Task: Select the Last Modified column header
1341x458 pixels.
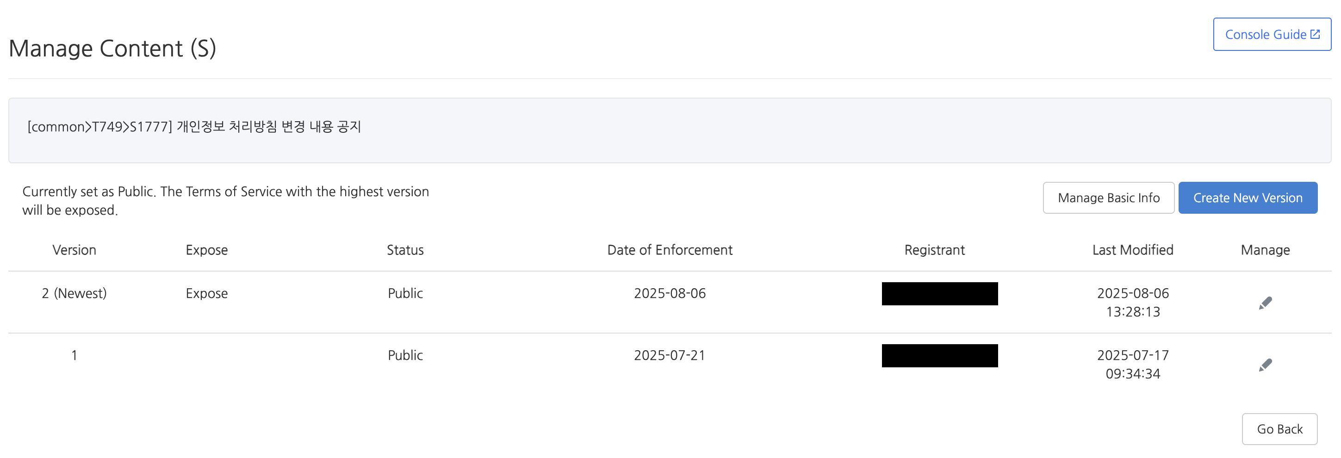Action: click(1132, 250)
